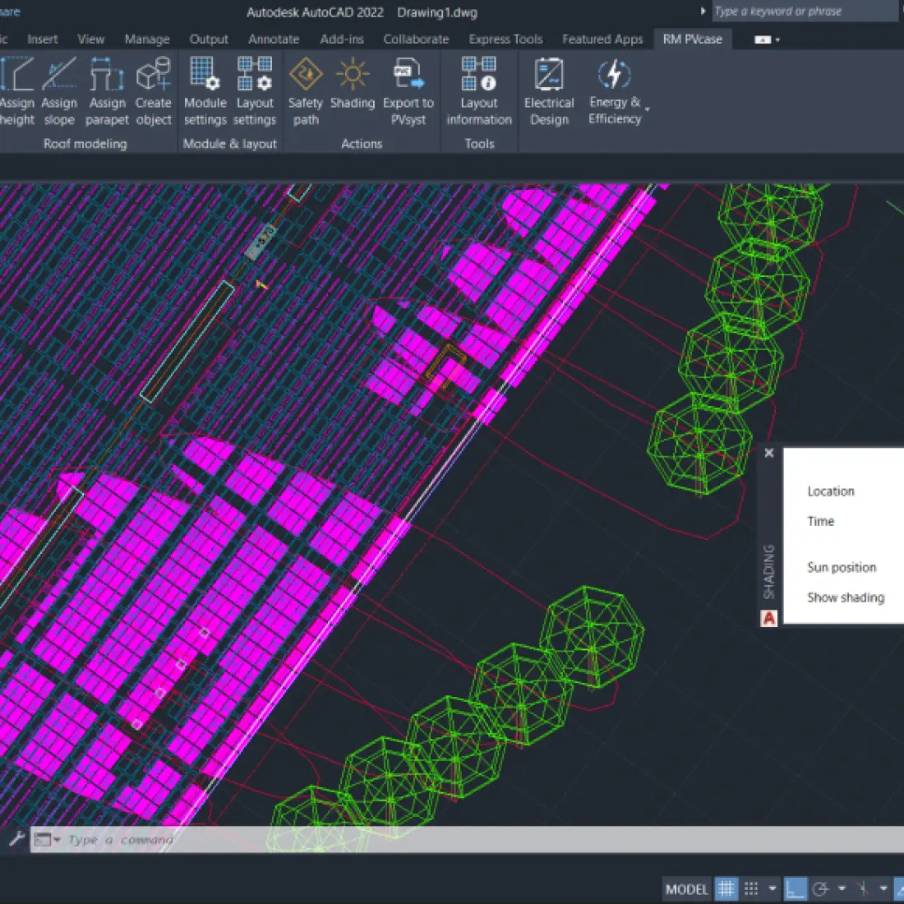904x904 pixels.
Task: Open isometric drafting dropdown
Action: click(x=883, y=889)
